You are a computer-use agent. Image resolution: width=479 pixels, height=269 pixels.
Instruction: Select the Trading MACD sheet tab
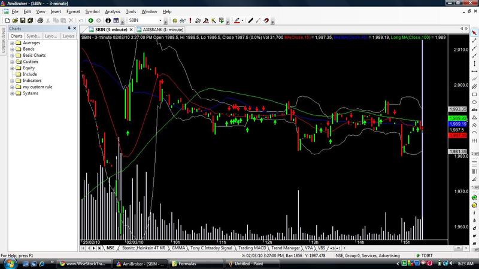252,248
